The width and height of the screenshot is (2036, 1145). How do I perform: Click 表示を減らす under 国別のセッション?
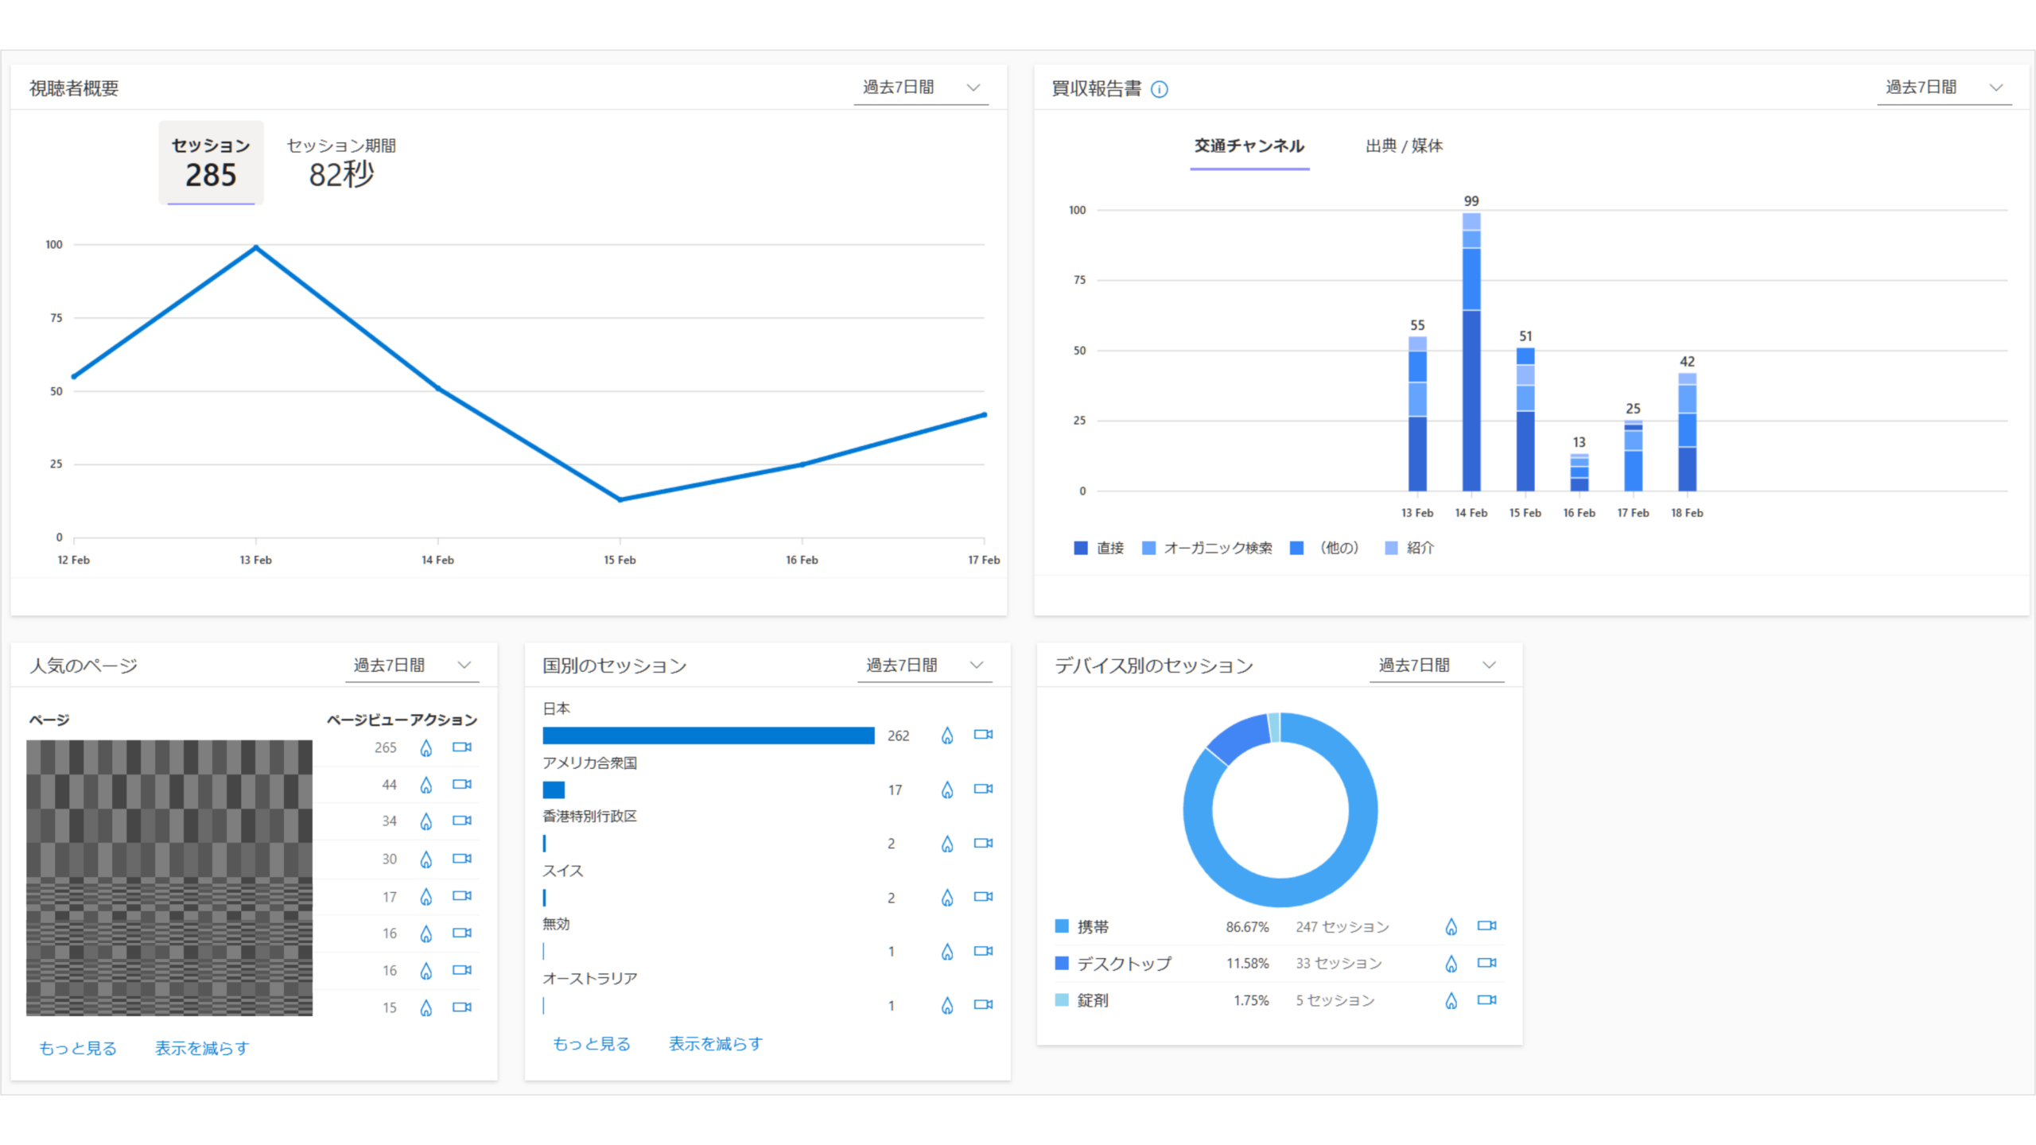pyautogui.click(x=715, y=1043)
